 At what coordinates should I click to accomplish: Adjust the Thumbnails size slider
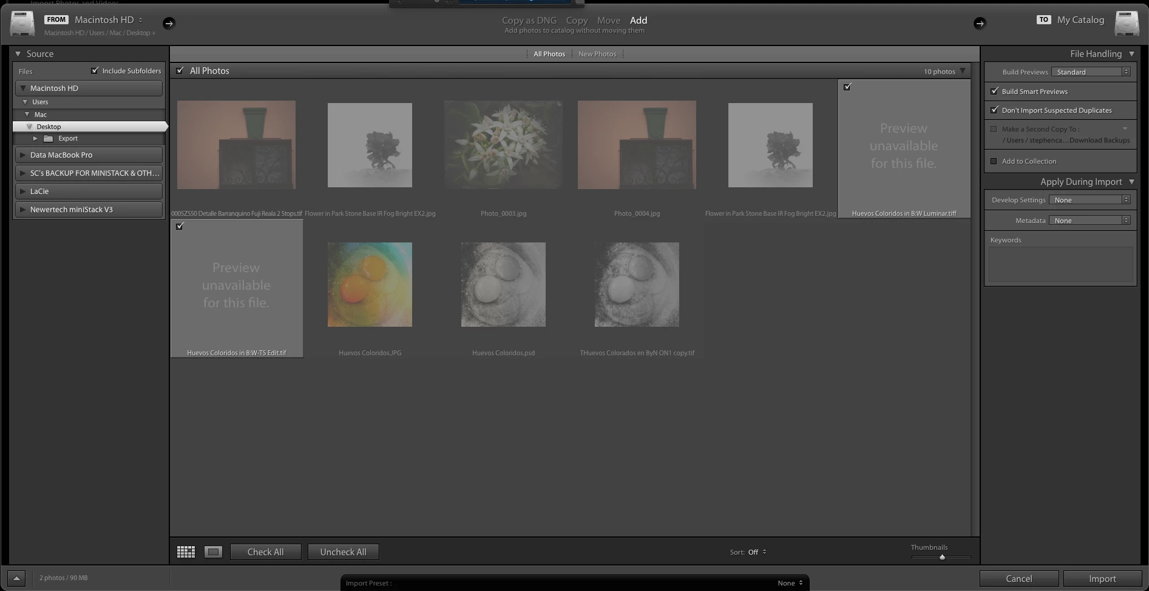(942, 557)
